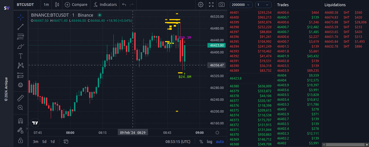This screenshot has height=147, width=369.
Task: Click the $43,432 trade entry
Action: (298, 56)
